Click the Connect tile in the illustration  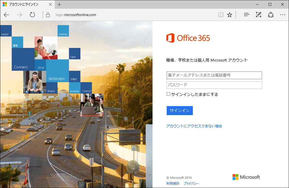tap(23, 59)
